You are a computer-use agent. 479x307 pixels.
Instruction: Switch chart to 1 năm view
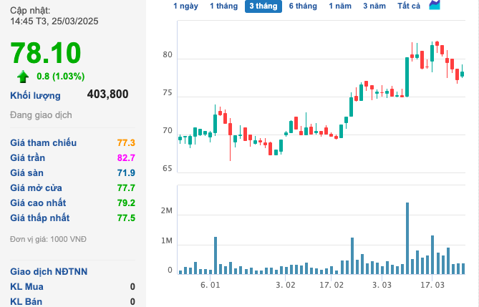pyautogui.click(x=340, y=6)
